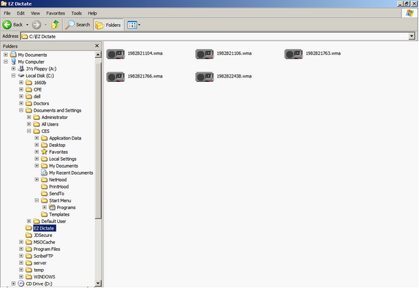
Task: Select the 1982822438.wma file icon
Action: (205, 77)
